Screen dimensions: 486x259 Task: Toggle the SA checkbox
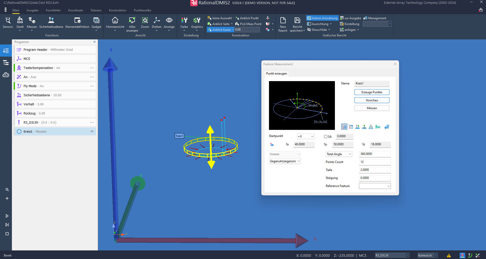tap(326, 136)
